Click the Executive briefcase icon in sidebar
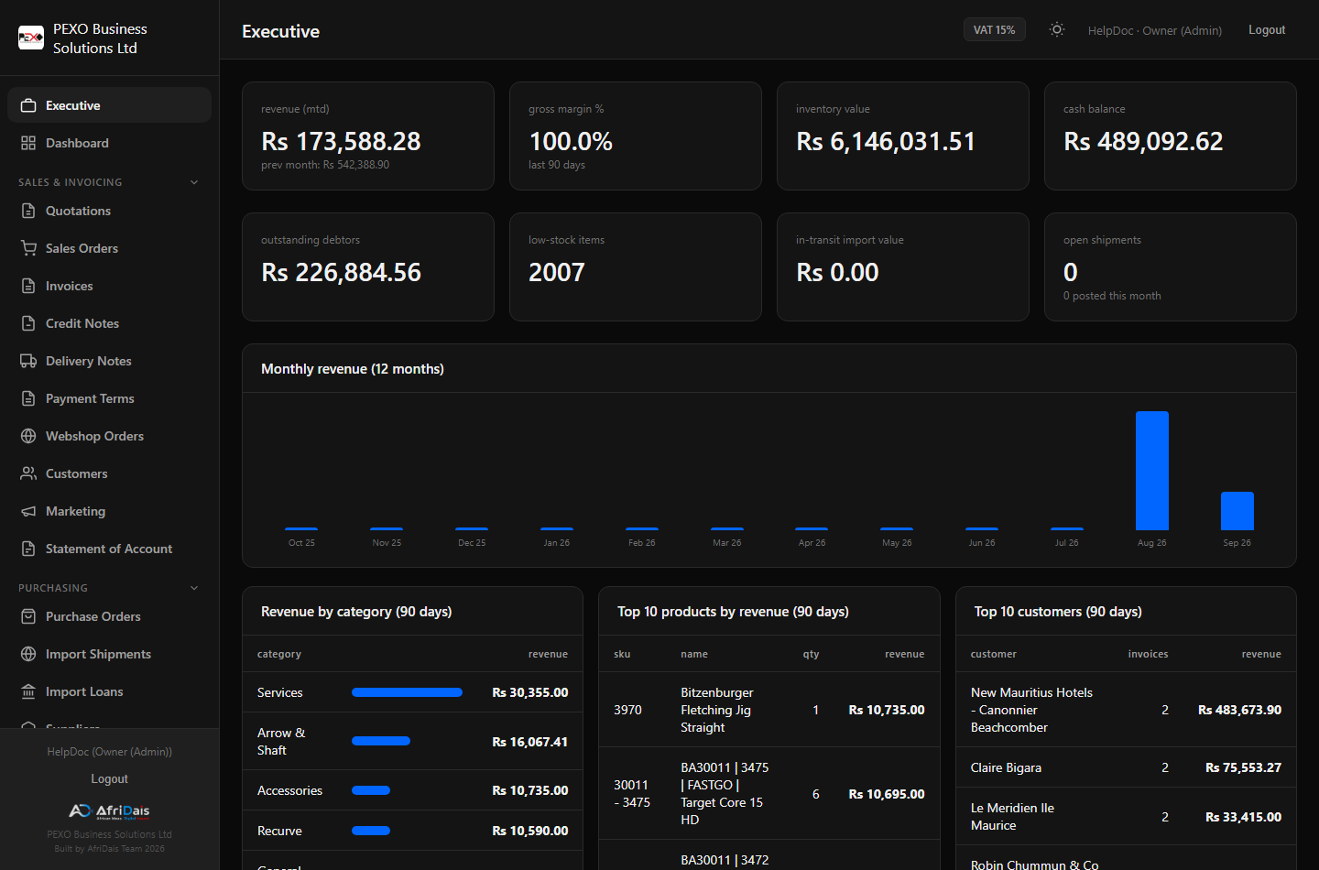 point(28,105)
